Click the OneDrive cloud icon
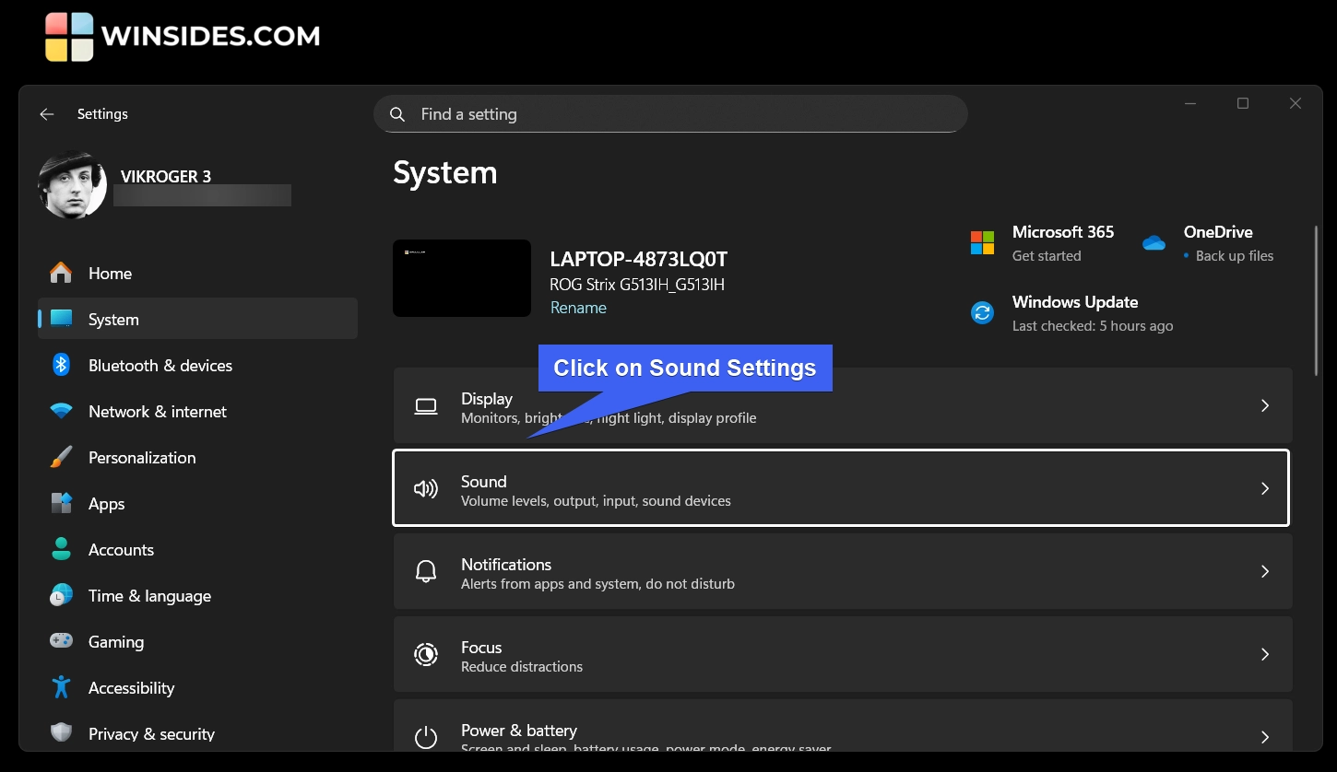 [1154, 243]
